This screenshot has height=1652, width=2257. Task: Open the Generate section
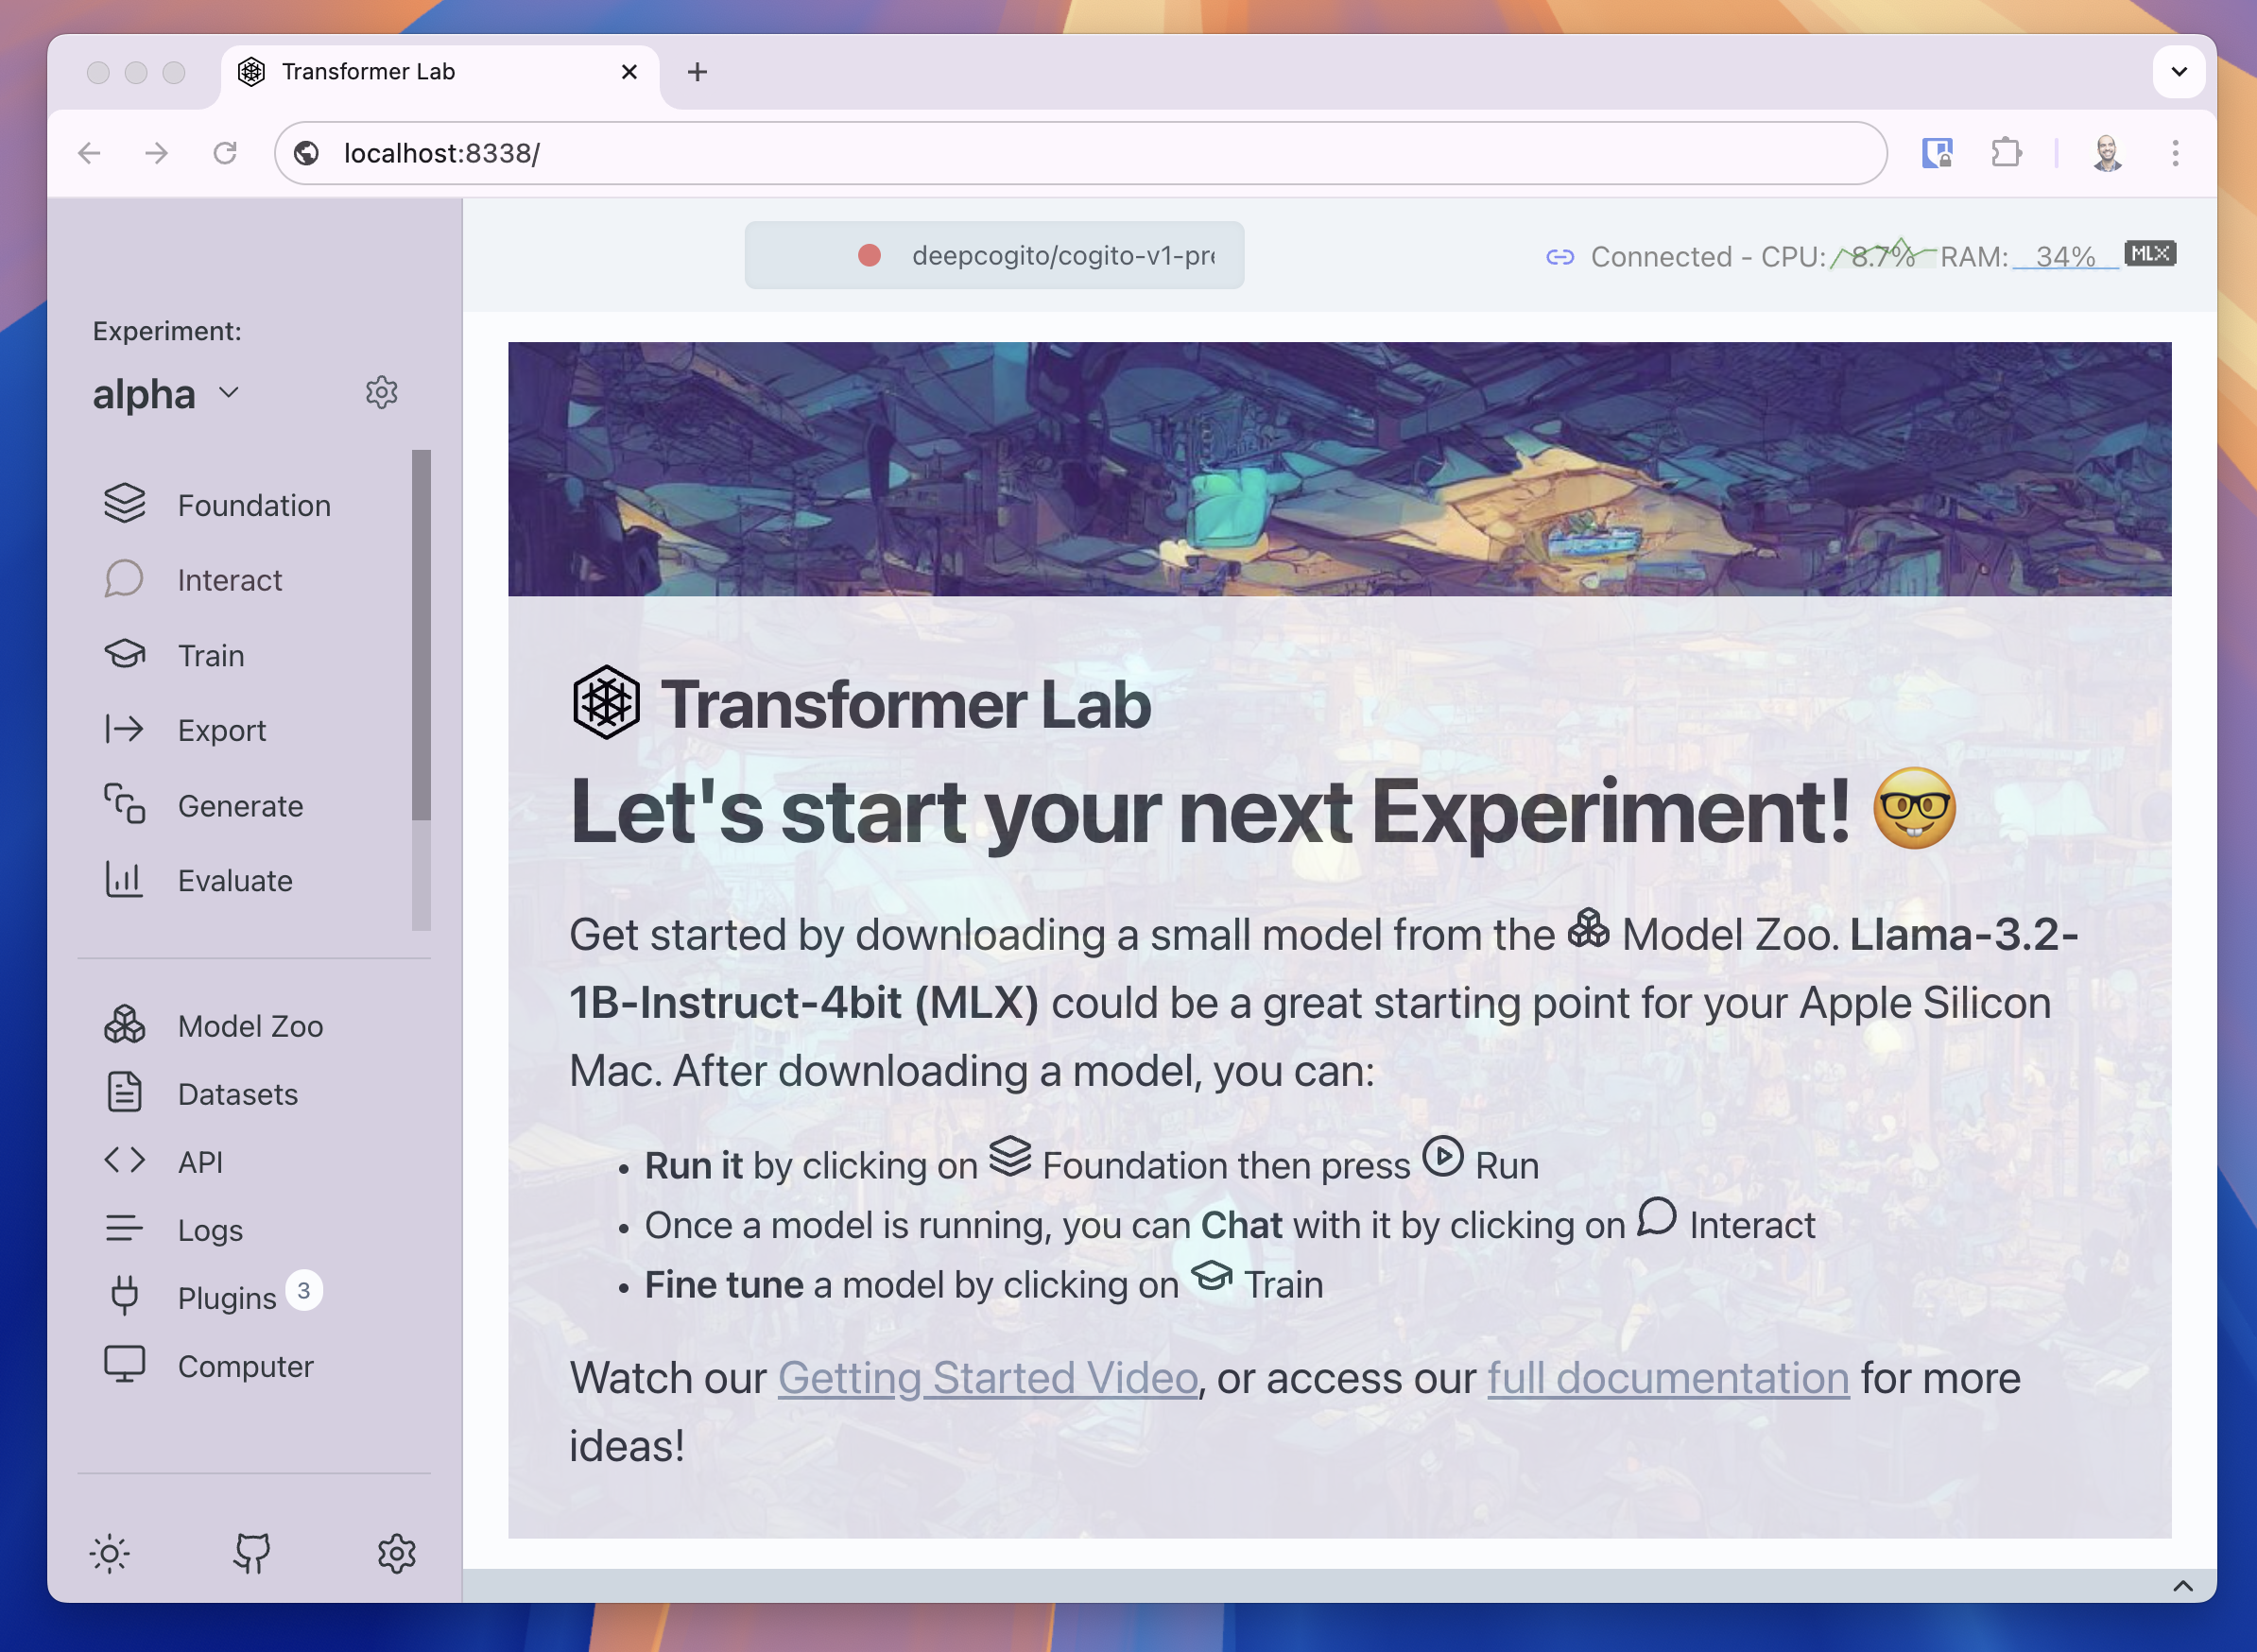click(x=240, y=805)
